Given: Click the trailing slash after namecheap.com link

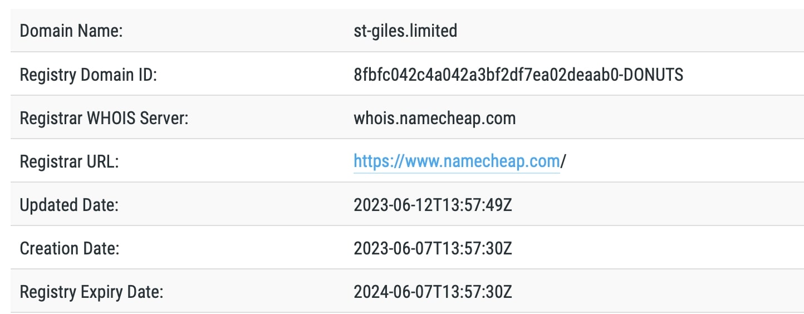Looking at the screenshot, I should (x=563, y=161).
